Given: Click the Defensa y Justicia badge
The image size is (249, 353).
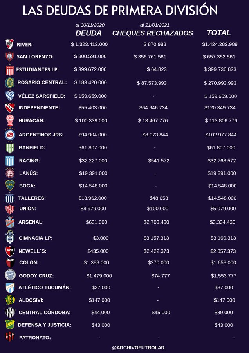Looking at the screenshot, I should click(9, 325).
